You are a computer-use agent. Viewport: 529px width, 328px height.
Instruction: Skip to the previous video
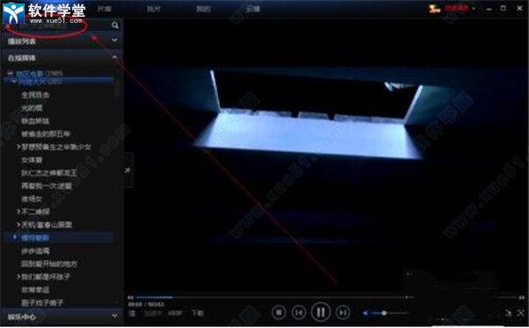(x=299, y=313)
